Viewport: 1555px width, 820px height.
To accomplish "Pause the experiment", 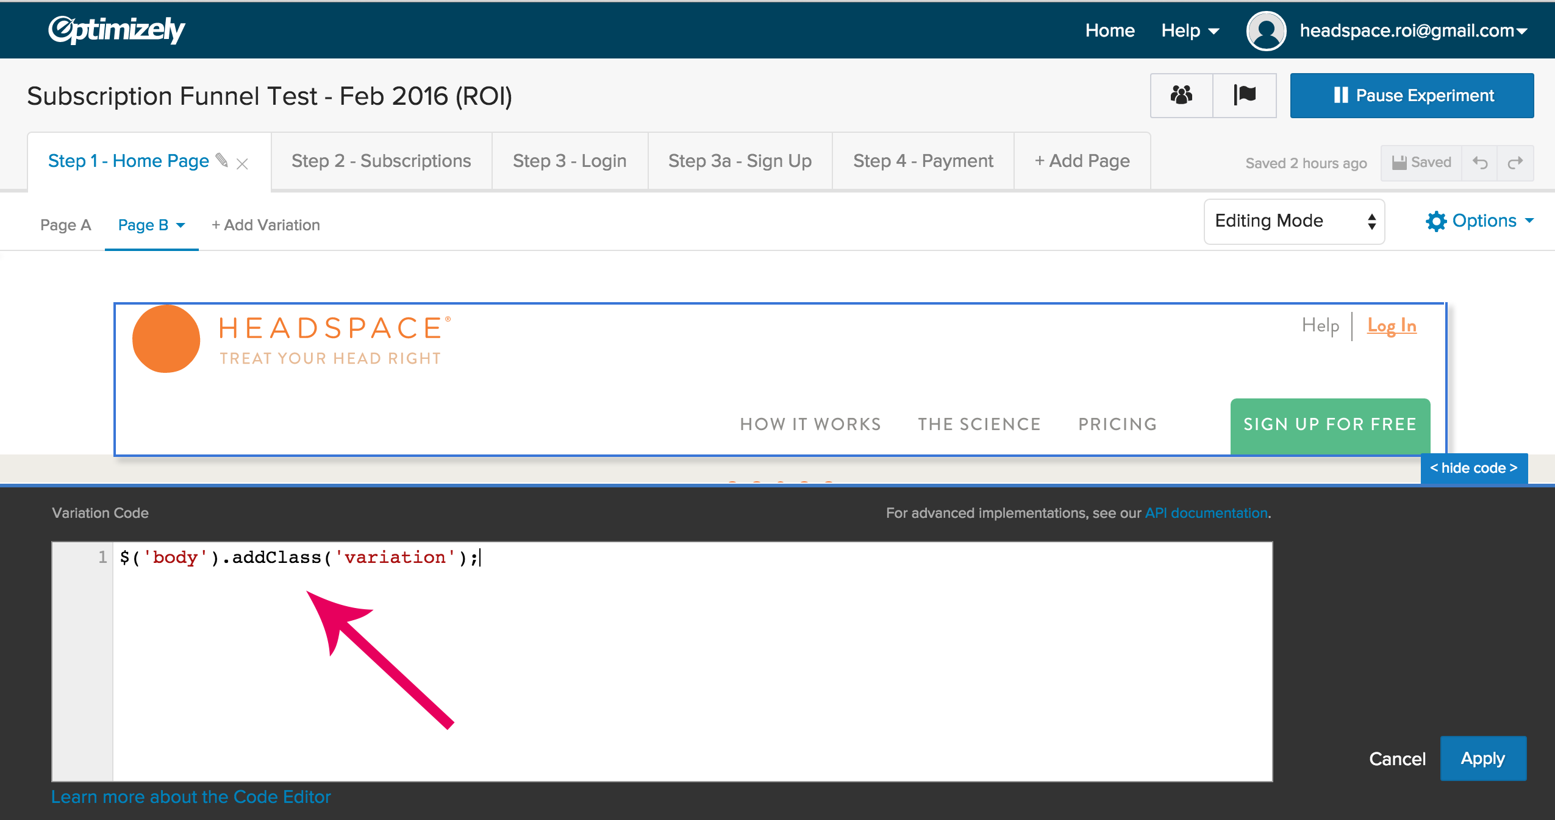I will [1412, 95].
